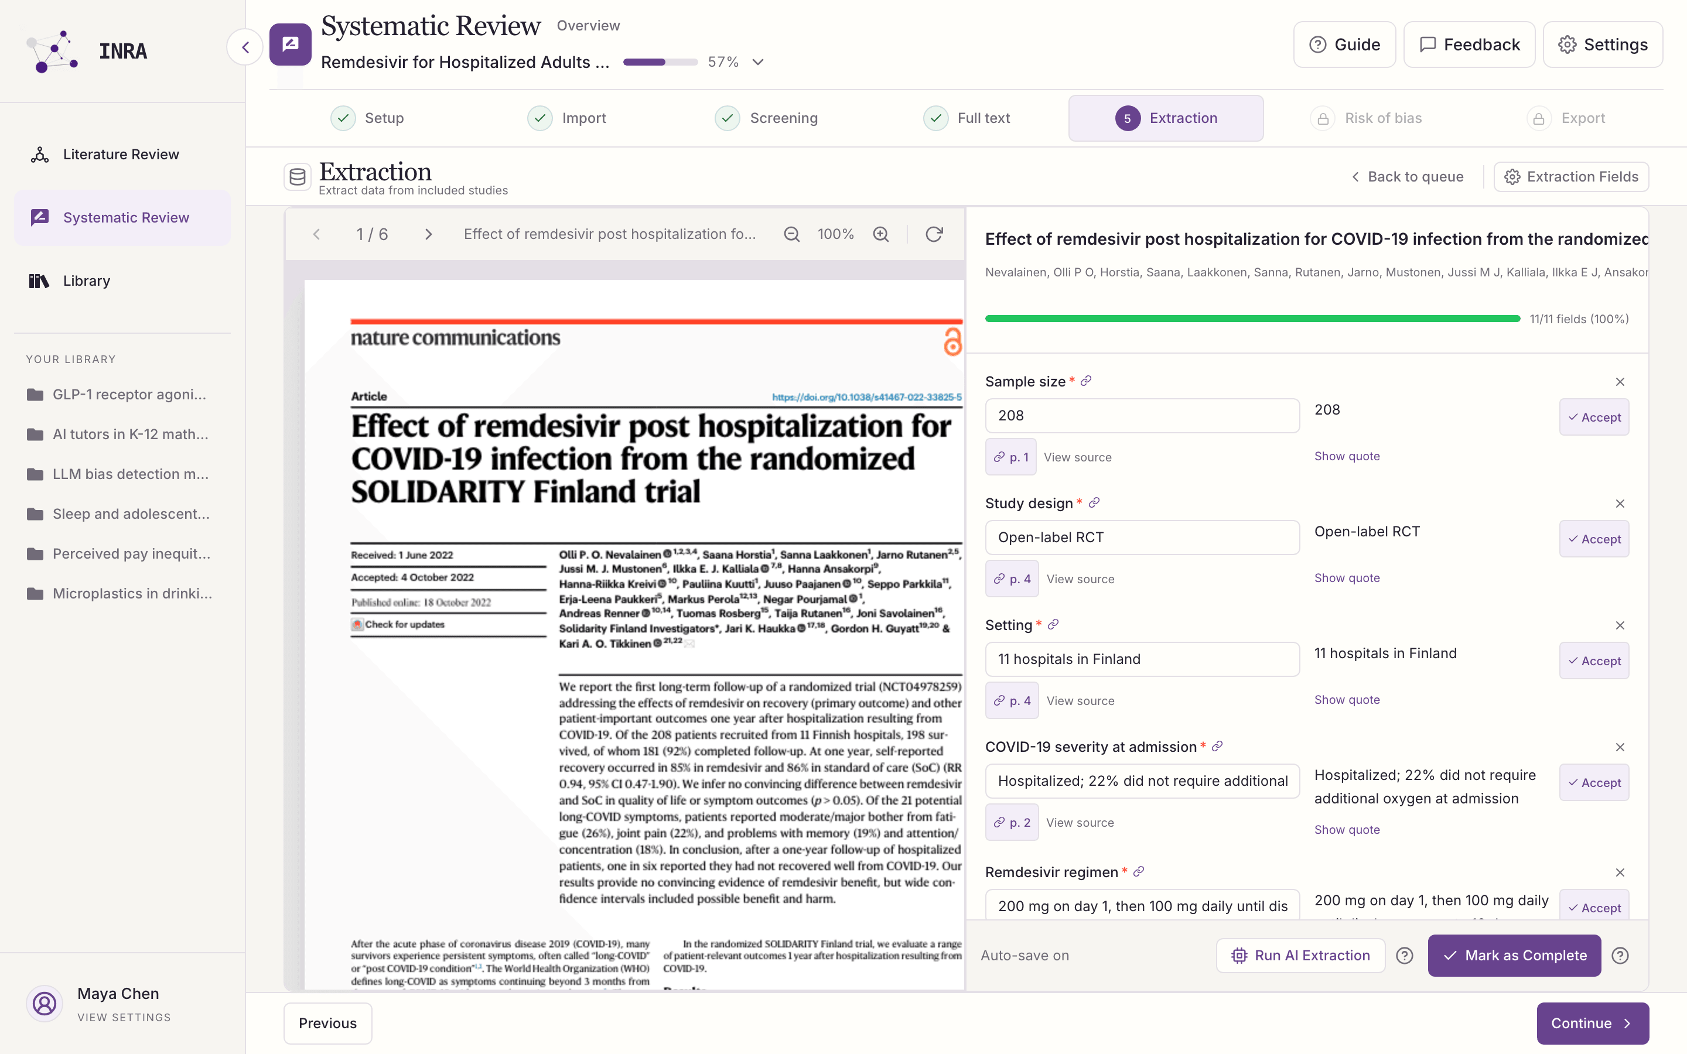Click the open-access icon in the PDF

tap(952, 341)
